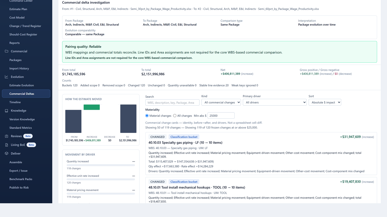Screen dimensions: 387x217
Task: Open the Kind dropdown
Action: (221, 102)
